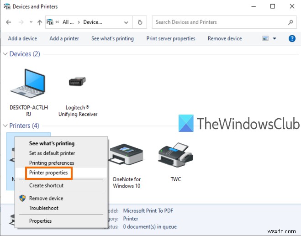Minimize the Devices and Printers window
The image size is (301, 236).
253,6
